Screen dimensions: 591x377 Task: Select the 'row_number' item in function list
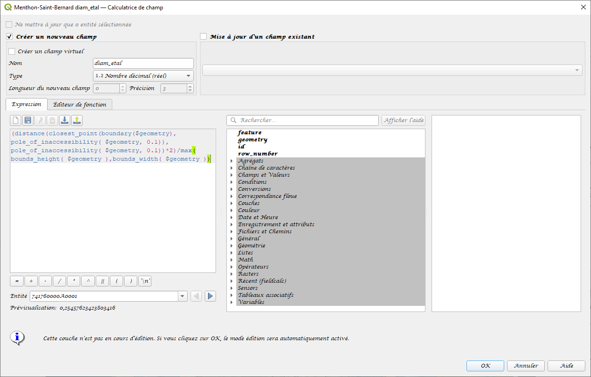[x=258, y=154]
